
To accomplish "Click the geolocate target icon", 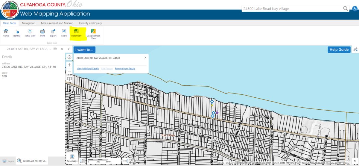I will coord(69,57).
